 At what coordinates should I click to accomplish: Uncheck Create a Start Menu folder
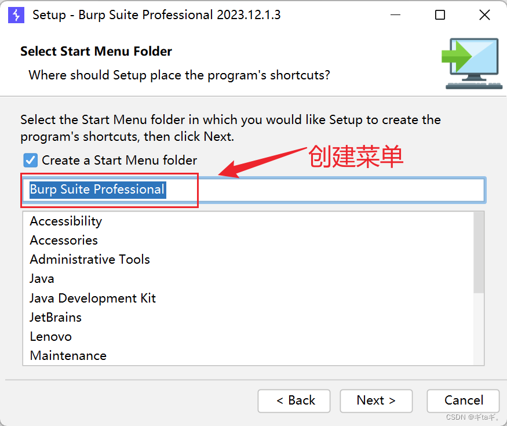click(30, 160)
